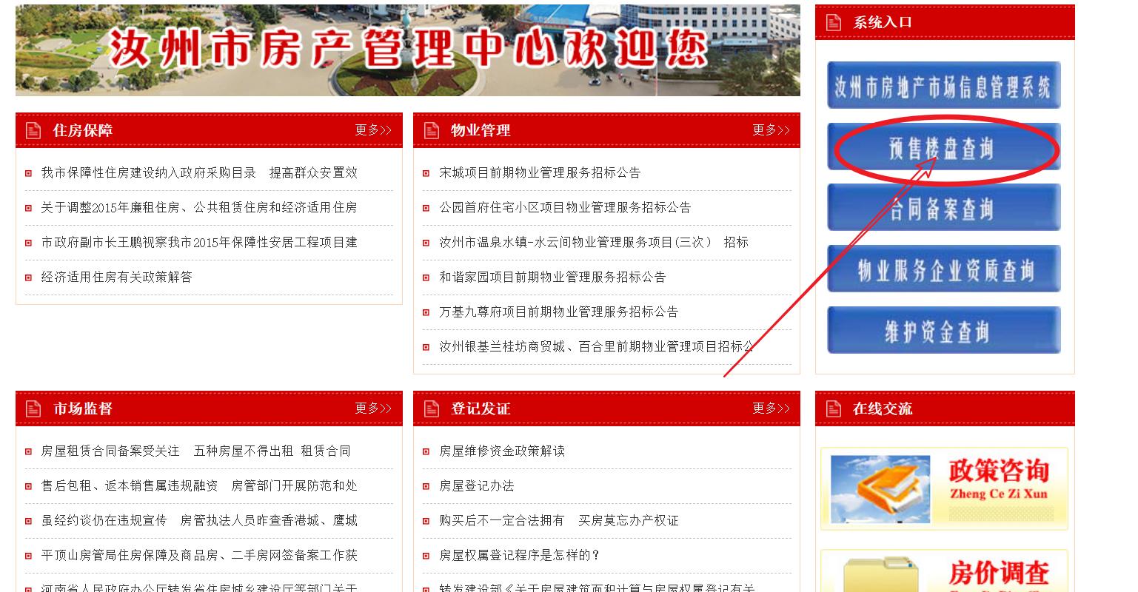1138x592 pixels.
Task: Open 物业服务企业资质查询 system
Action: [x=943, y=268]
